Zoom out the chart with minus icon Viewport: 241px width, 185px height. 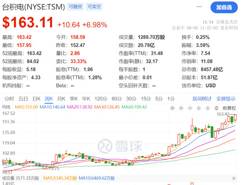click(x=190, y=108)
